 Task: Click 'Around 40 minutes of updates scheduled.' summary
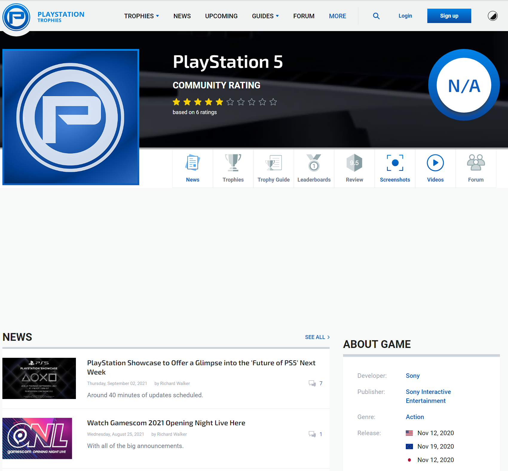(x=145, y=395)
